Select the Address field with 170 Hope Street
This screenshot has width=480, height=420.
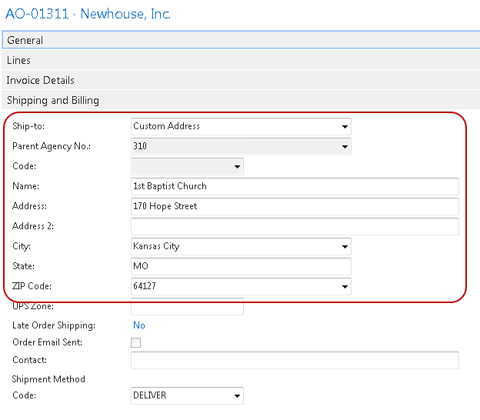[x=295, y=206]
